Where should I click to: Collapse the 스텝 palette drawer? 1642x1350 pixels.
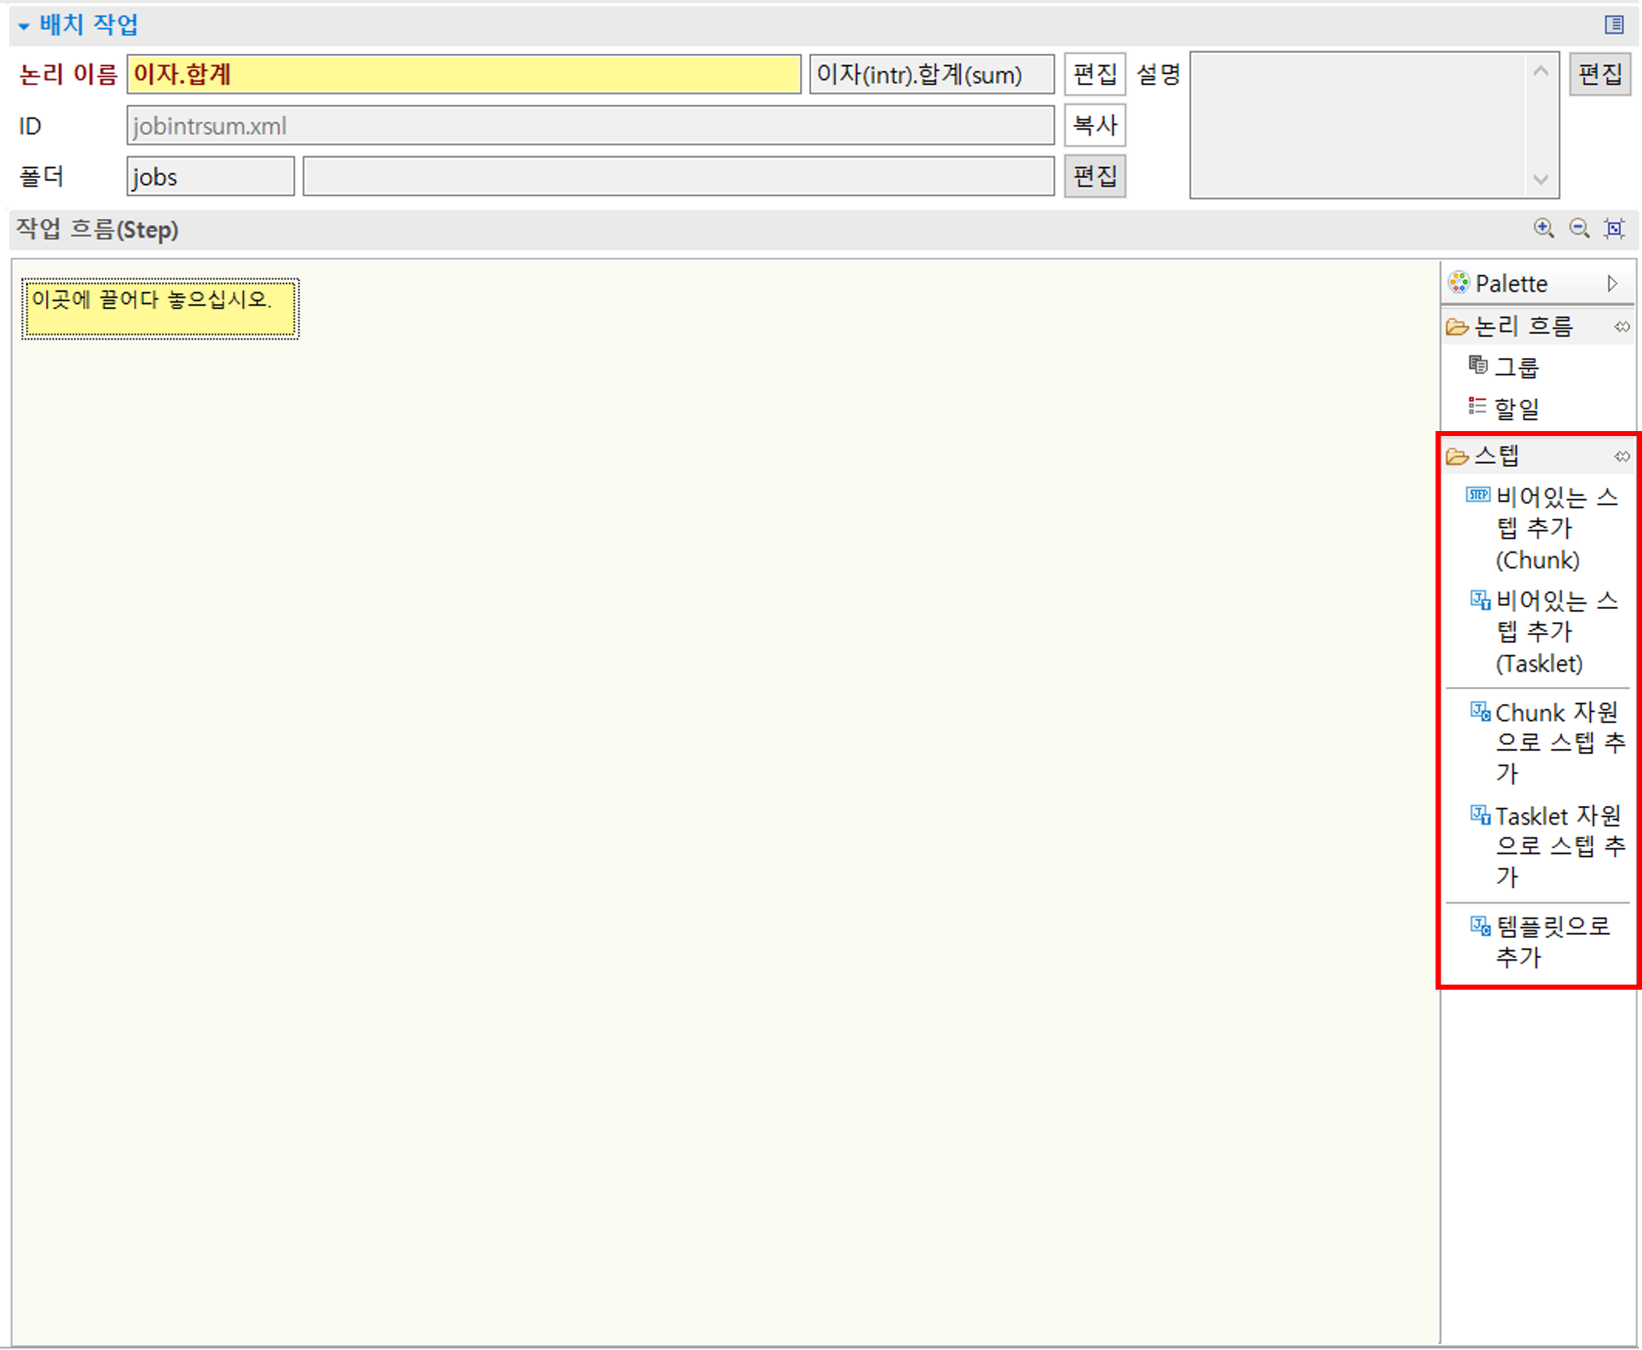tap(1497, 456)
